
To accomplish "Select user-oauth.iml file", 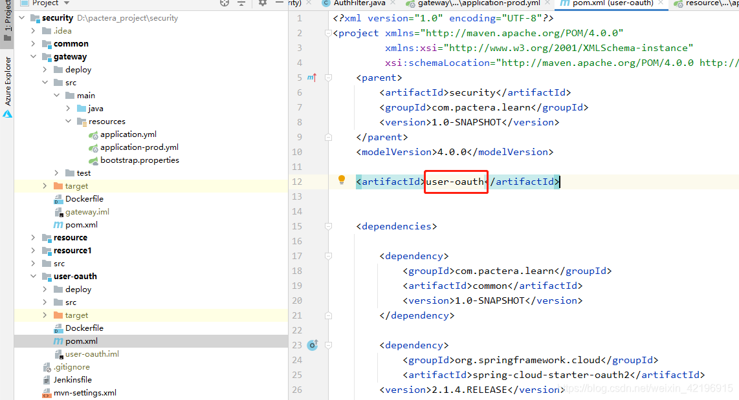I will coord(92,354).
